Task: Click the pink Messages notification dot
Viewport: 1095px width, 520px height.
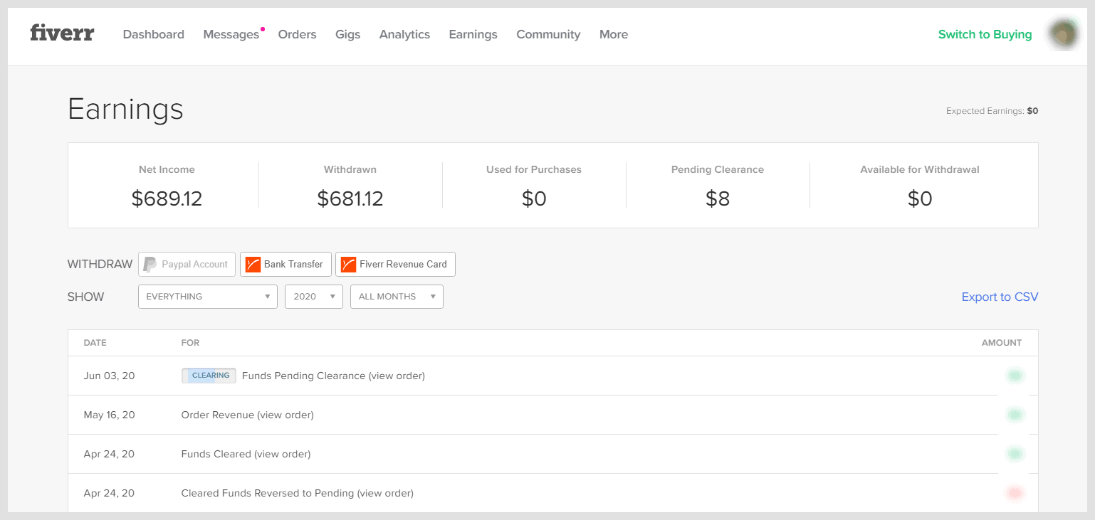Action: click(263, 29)
